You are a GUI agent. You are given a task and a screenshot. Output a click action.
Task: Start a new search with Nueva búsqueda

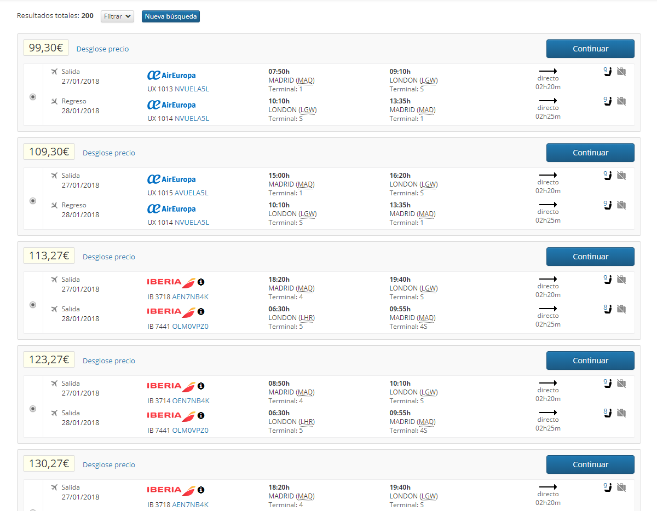(171, 16)
